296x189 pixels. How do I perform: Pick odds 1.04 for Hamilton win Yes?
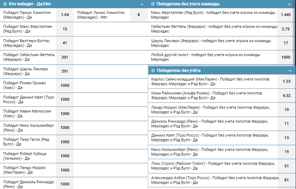point(65,15)
